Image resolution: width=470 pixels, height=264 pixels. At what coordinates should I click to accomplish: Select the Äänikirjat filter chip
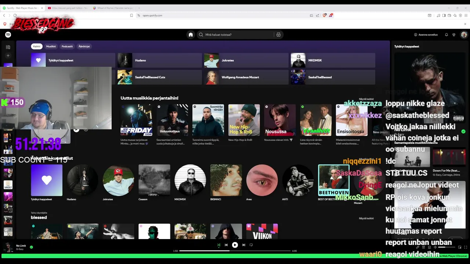84,46
